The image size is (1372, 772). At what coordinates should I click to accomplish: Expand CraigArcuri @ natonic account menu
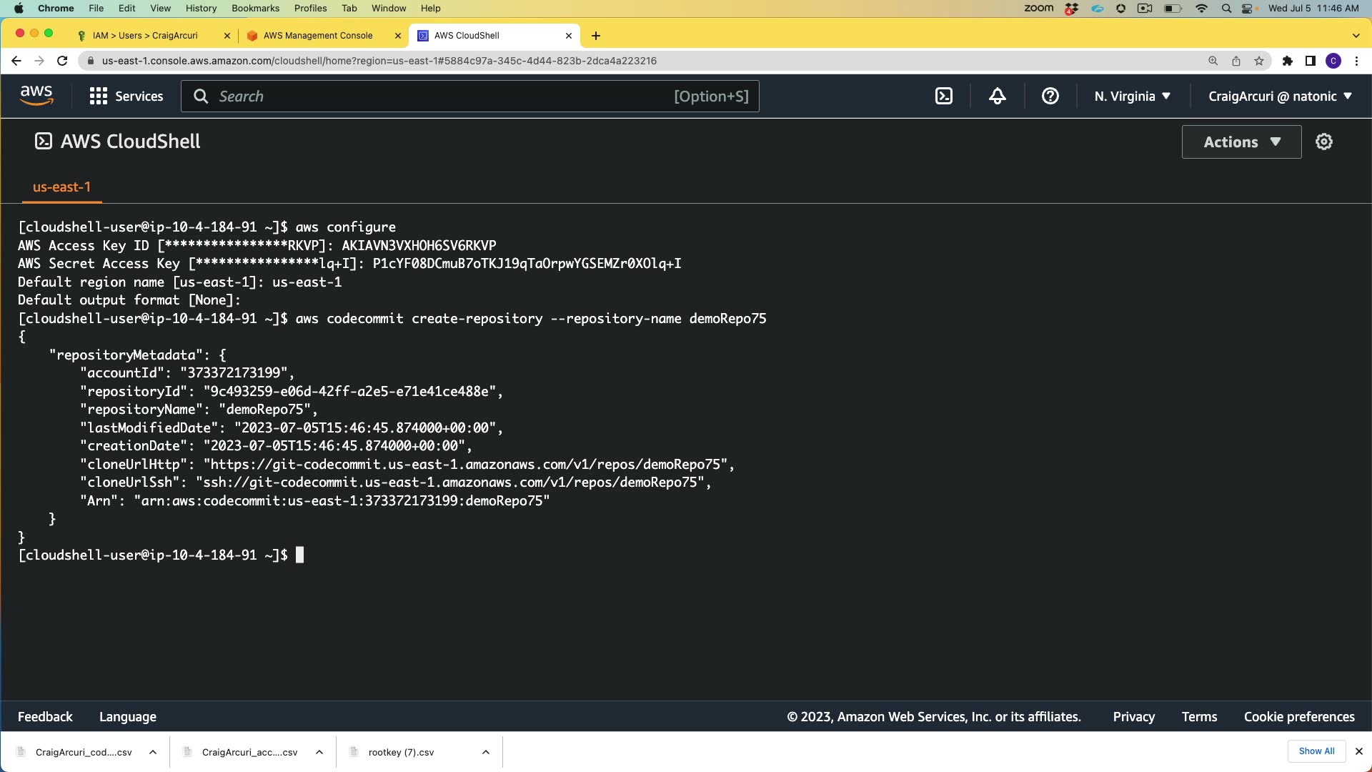(1280, 96)
